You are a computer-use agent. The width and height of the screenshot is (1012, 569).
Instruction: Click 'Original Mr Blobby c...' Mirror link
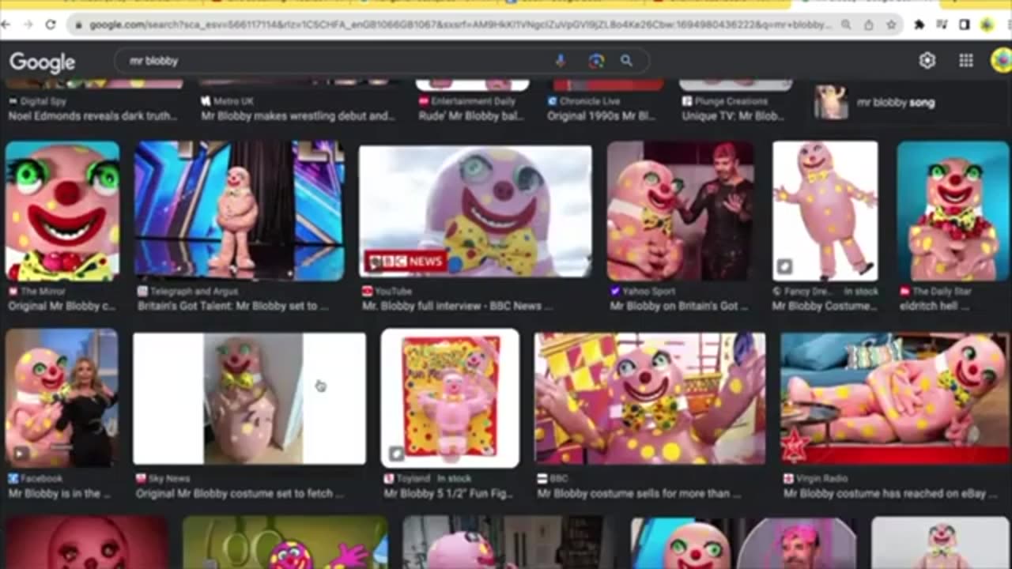tap(62, 306)
